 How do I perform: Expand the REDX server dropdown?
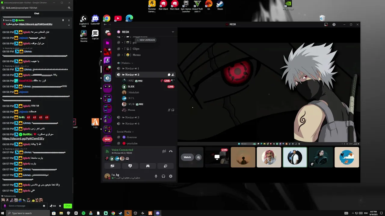tap(173, 32)
